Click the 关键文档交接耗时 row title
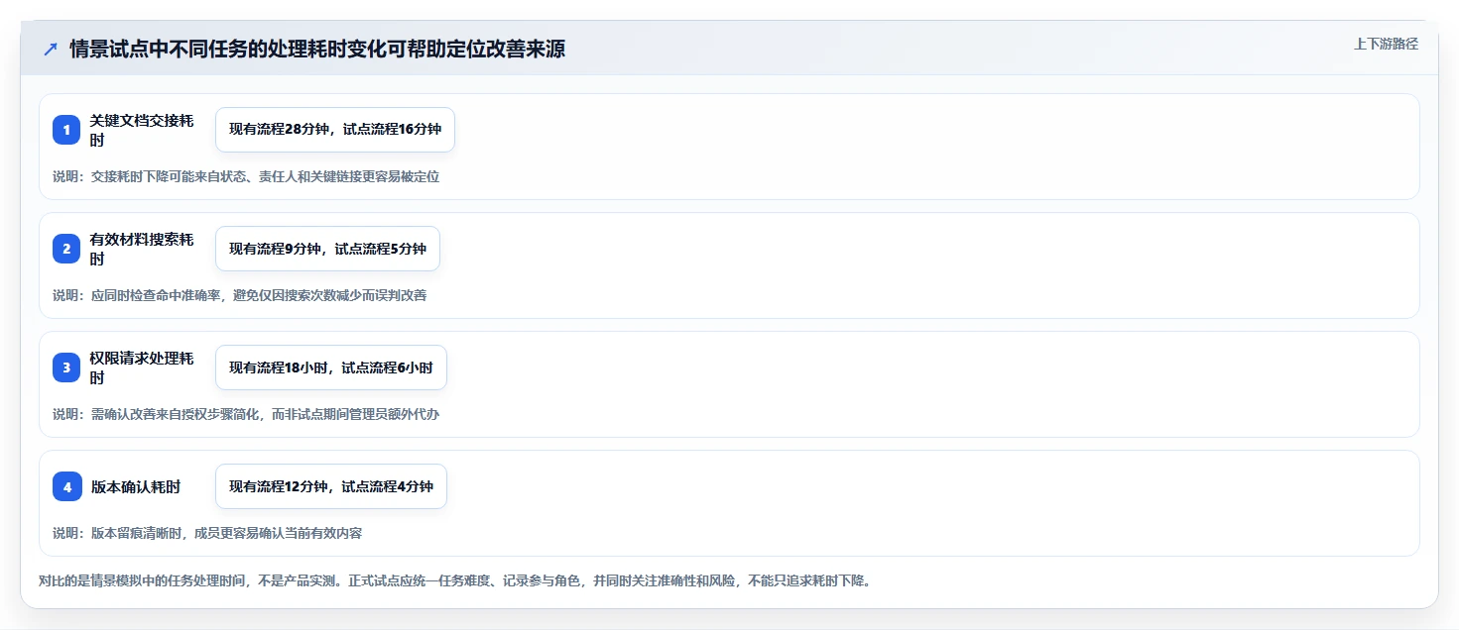Image resolution: width=1459 pixels, height=630 pixels. 142,130
